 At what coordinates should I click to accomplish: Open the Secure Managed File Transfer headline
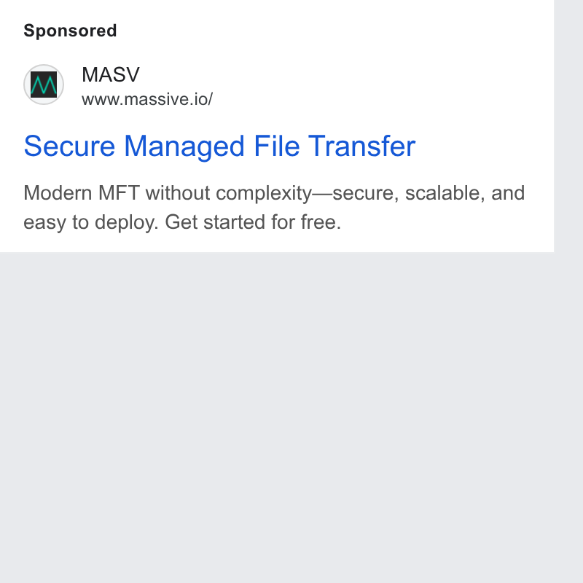point(219,146)
